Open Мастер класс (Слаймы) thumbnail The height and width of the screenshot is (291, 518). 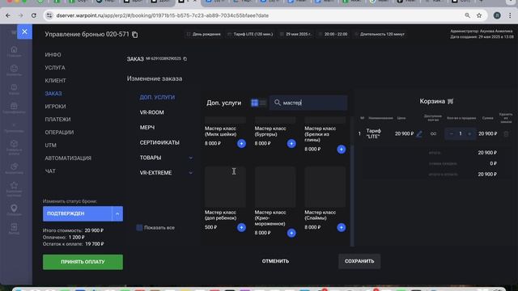[325, 187]
